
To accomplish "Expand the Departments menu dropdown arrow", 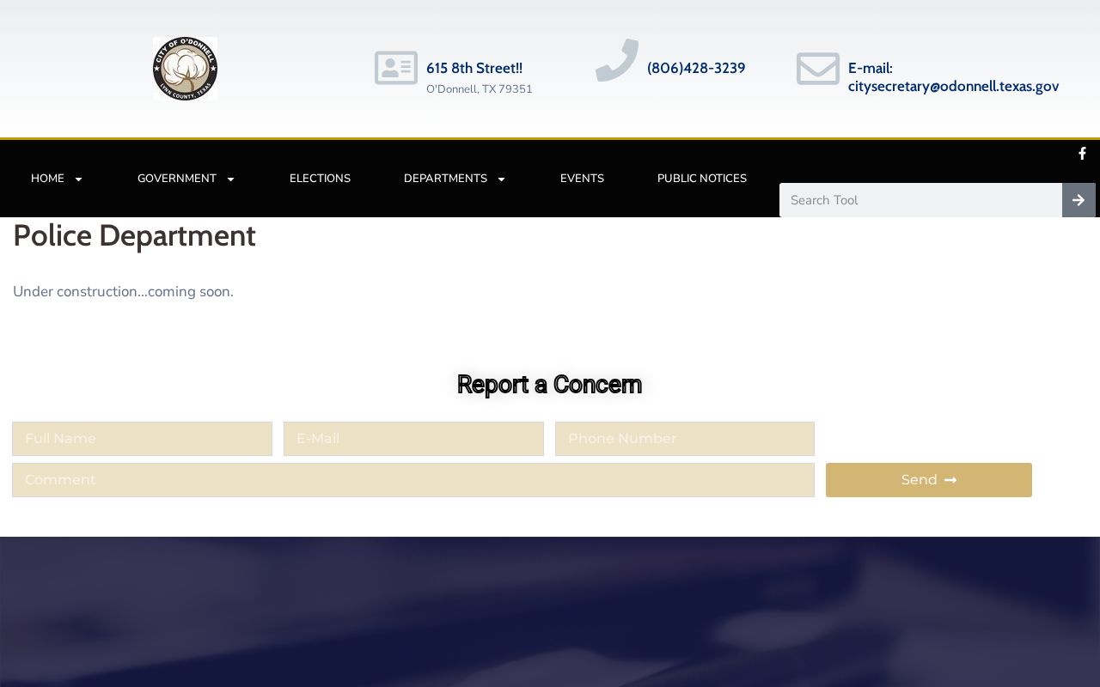I will coord(501,179).
